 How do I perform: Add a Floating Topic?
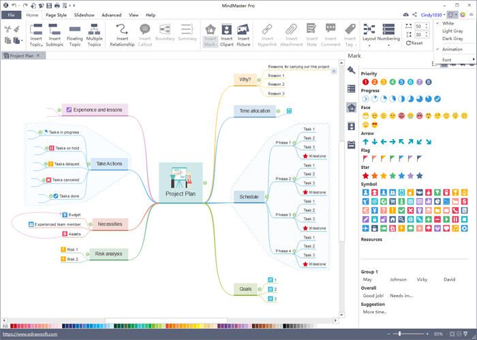pos(74,35)
